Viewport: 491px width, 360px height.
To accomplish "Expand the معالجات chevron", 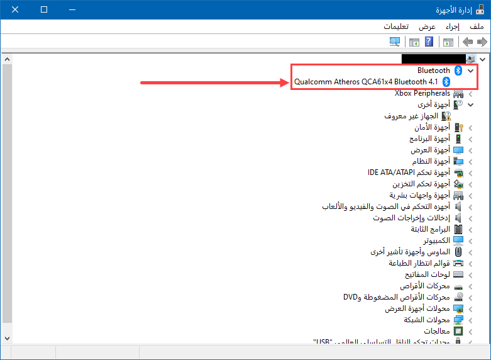I will pos(470,332).
